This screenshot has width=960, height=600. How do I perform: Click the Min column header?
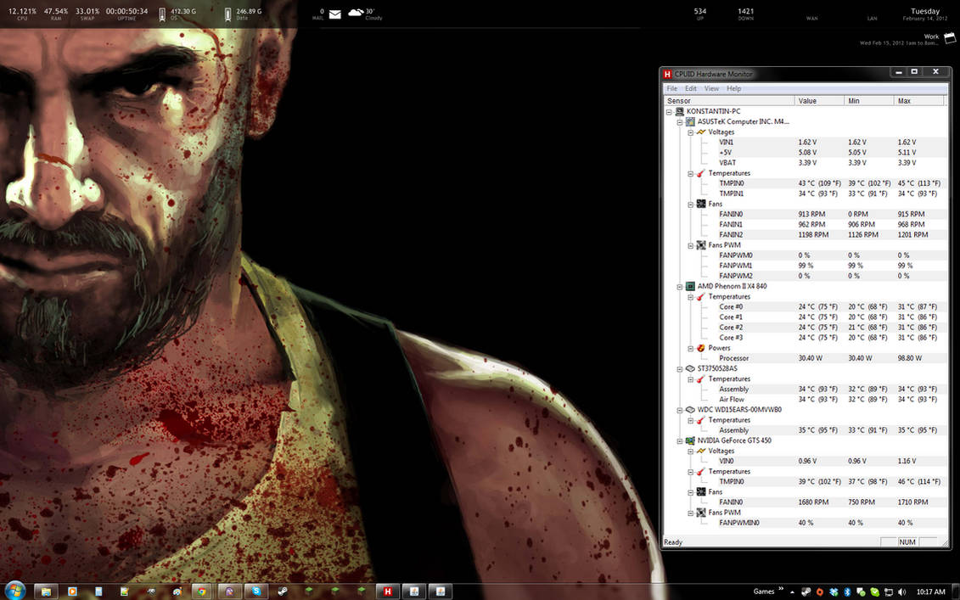(869, 100)
